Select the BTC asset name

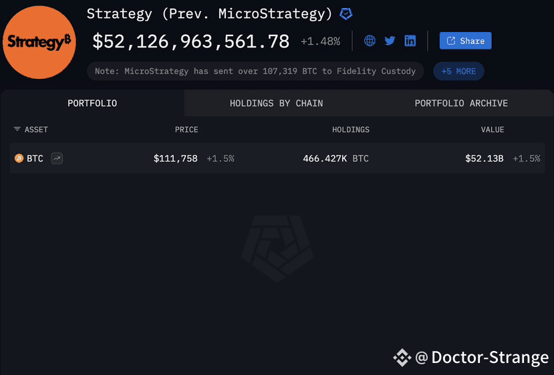tap(35, 158)
